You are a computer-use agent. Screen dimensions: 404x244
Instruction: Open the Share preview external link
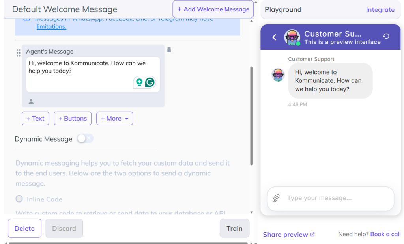(289, 234)
